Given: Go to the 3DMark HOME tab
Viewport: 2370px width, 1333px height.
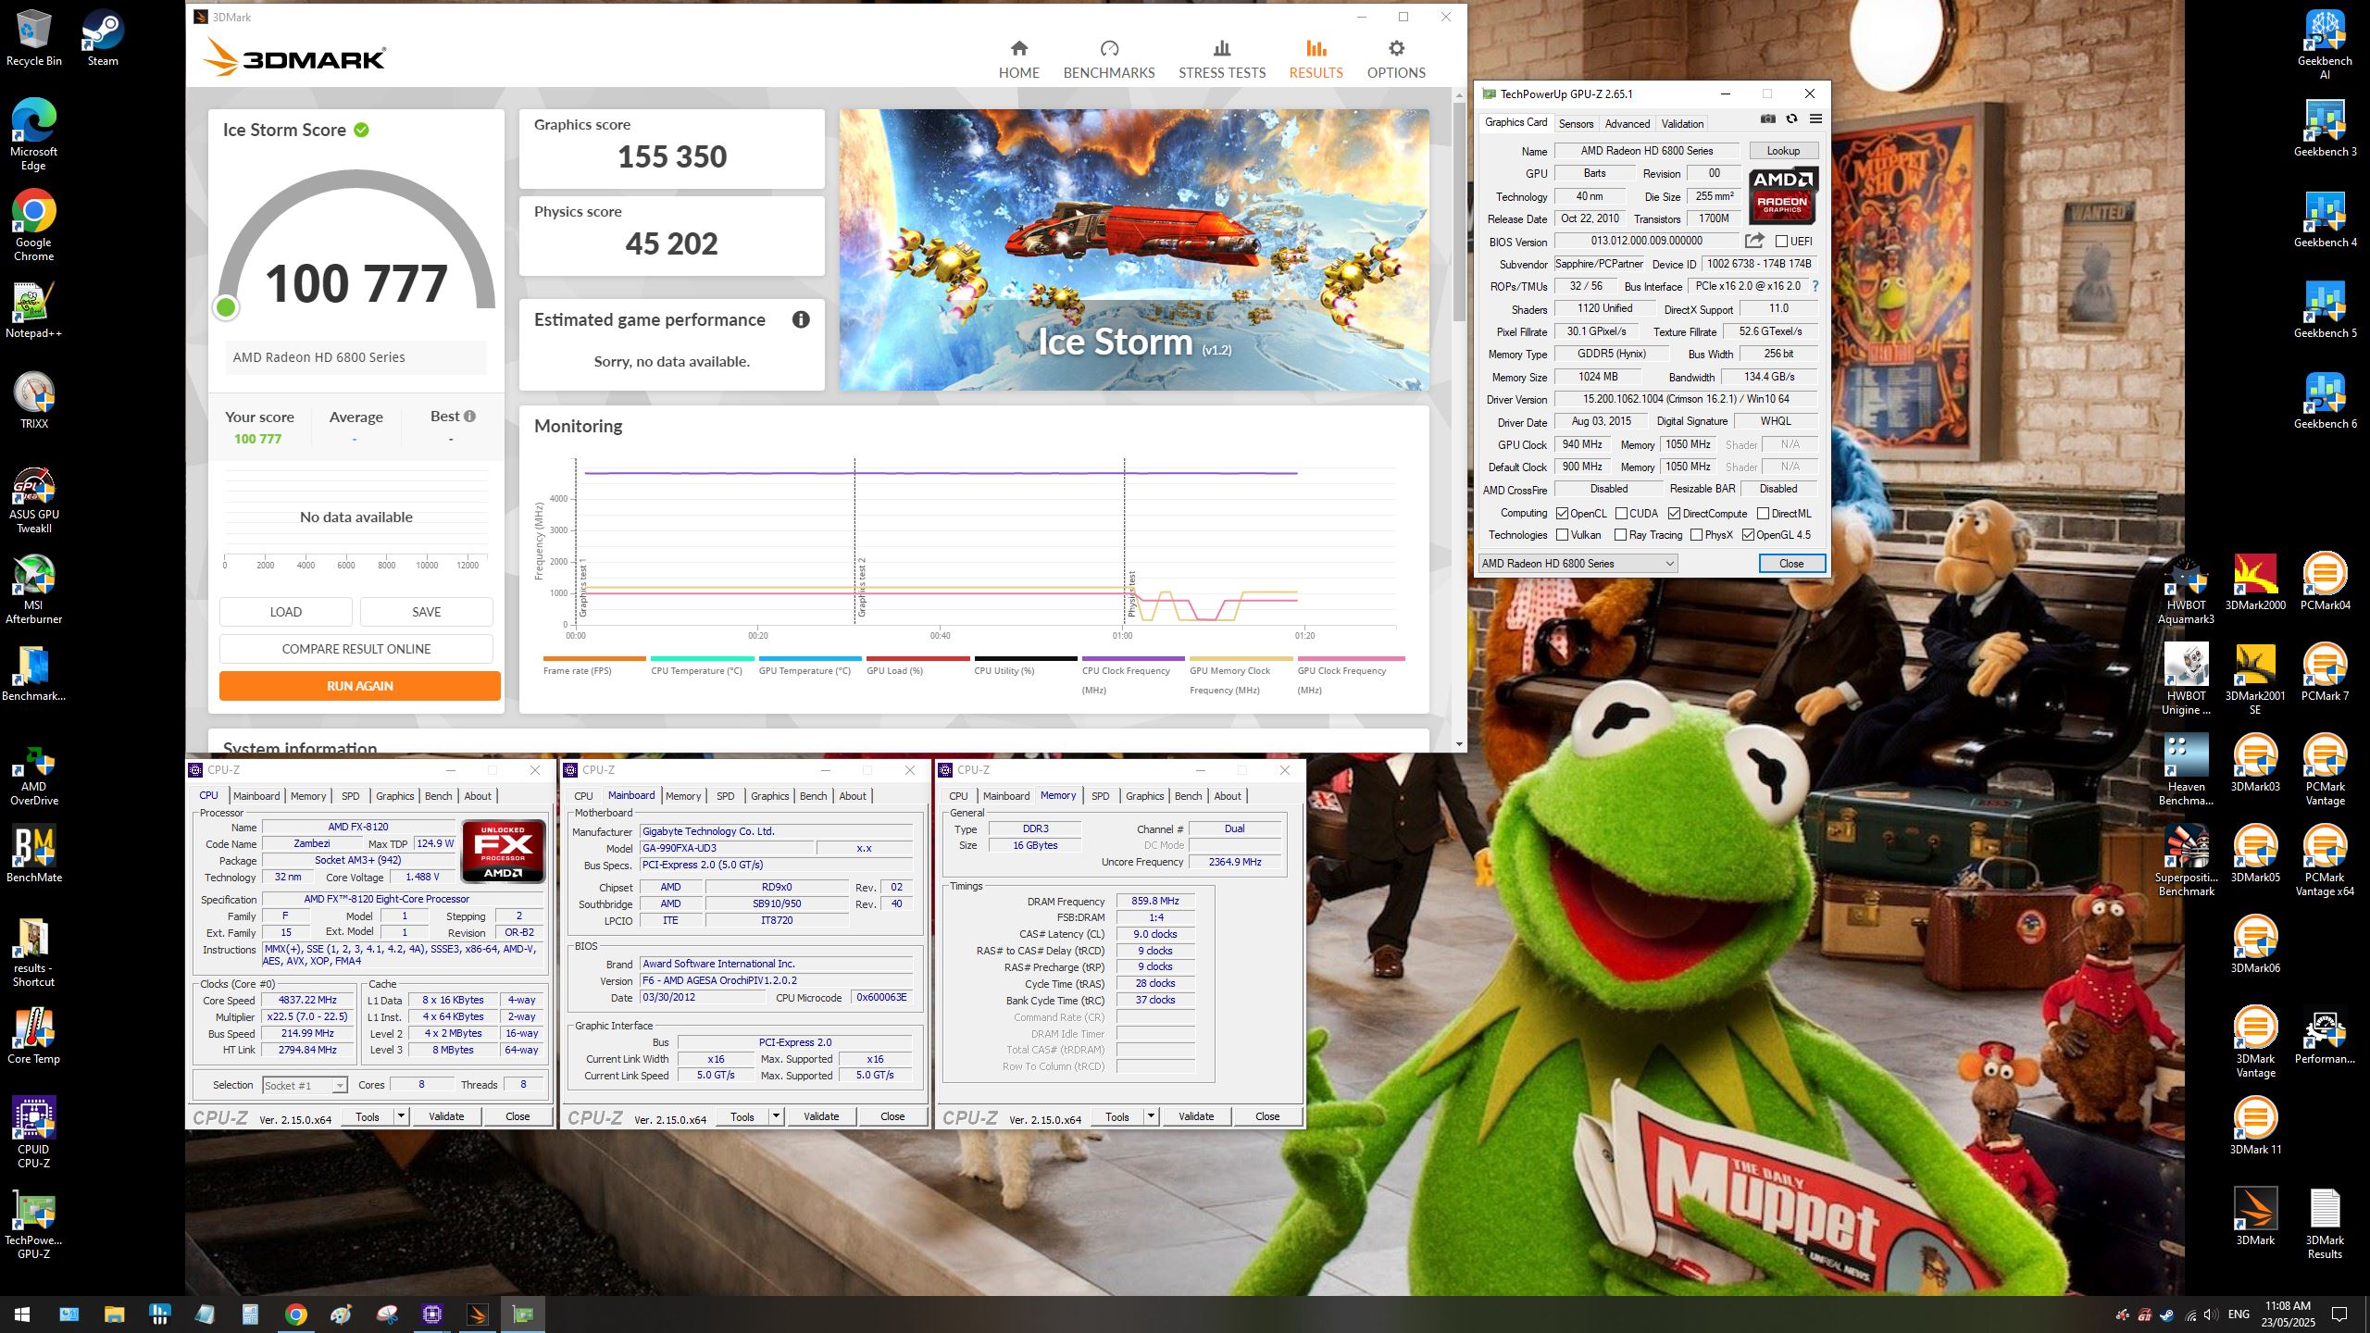Looking at the screenshot, I should 1018,59.
